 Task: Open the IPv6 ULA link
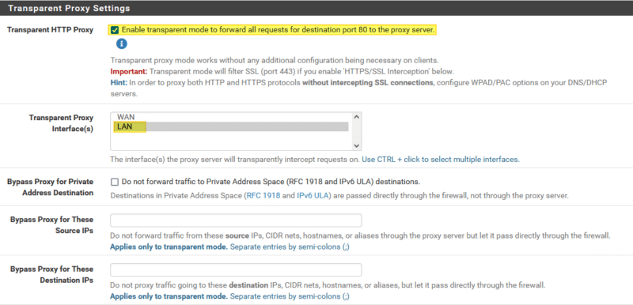(x=313, y=196)
